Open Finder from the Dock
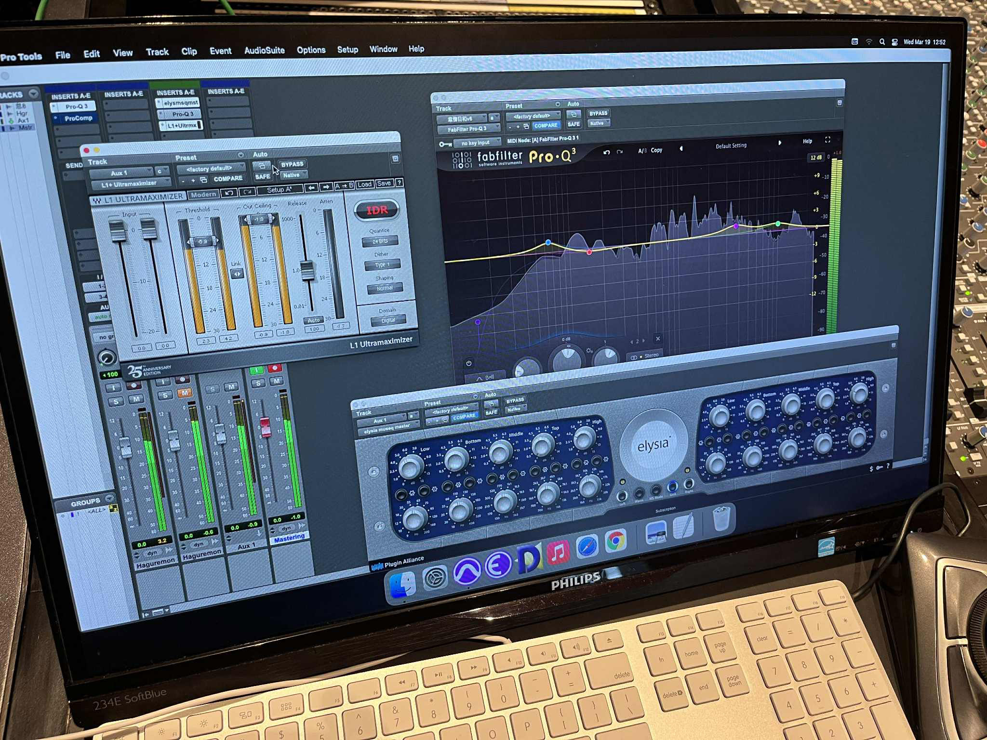This screenshot has height=740, width=987. (402, 585)
